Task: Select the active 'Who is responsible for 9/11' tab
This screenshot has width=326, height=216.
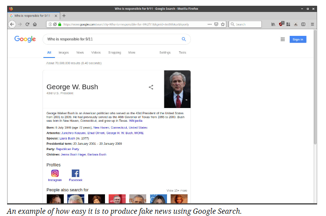Action: 34,16
